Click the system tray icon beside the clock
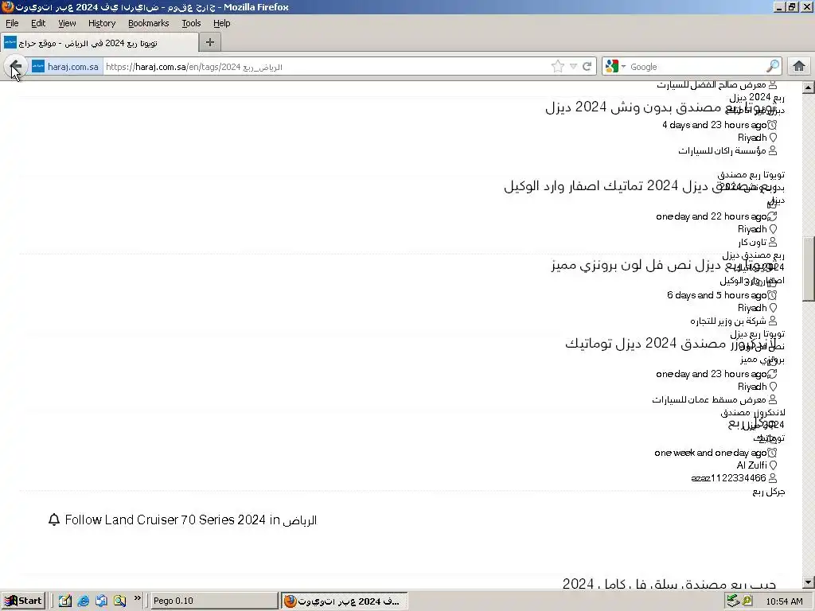The image size is (815, 611). [x=747, y=601]
